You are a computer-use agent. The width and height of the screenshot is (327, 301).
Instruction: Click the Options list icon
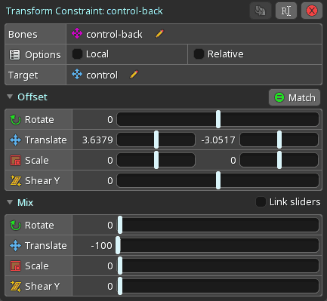[14, 54]
